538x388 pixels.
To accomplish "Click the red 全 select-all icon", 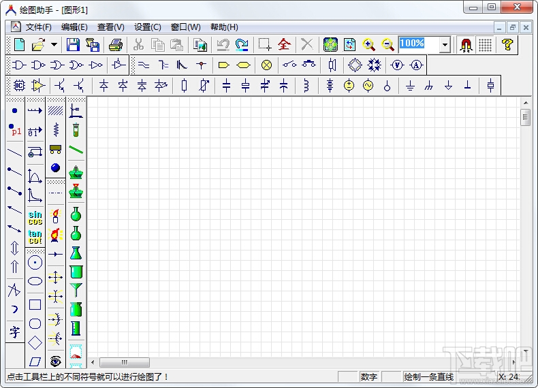I will coord(284,45).
